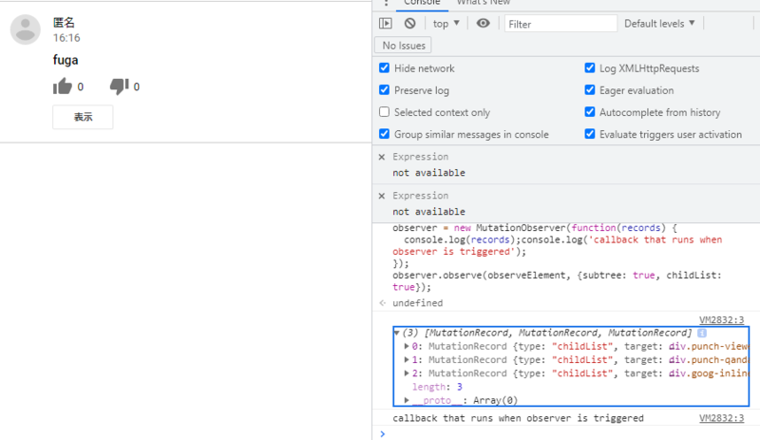
Task: Uncheck Evaluate triggers user activation
Action: point(590,134)
